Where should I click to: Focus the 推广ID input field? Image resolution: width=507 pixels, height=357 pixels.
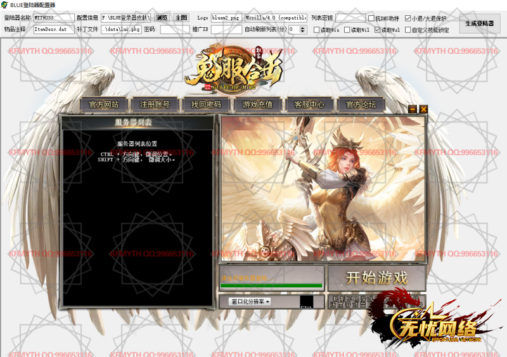tap(226, 29)
